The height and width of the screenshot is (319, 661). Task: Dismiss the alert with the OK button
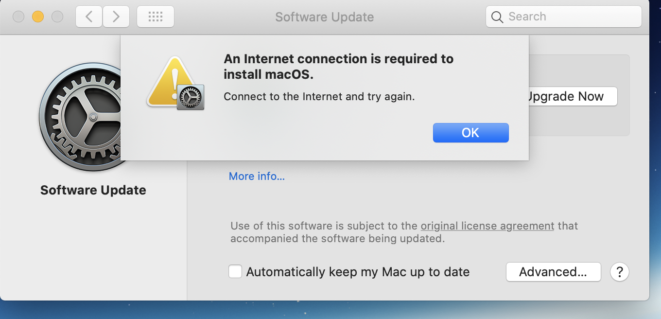point(470,132)
